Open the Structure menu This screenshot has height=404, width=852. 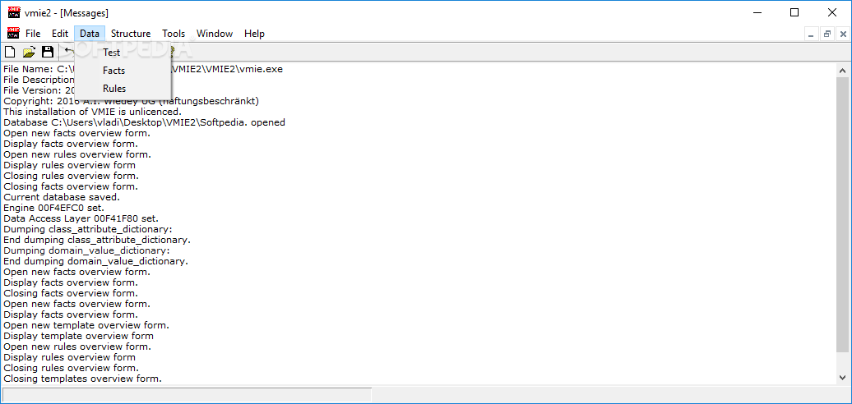pyautogui.click(x=131, y=34)
